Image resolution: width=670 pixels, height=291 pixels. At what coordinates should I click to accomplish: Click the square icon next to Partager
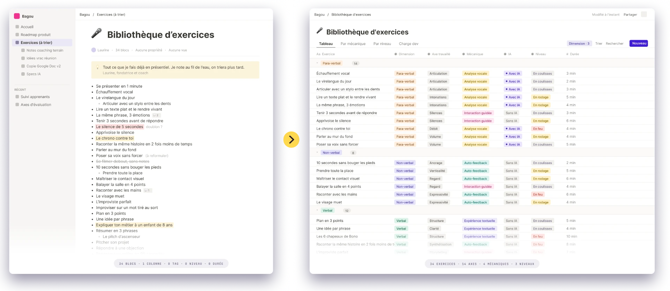tap(644, 14)
